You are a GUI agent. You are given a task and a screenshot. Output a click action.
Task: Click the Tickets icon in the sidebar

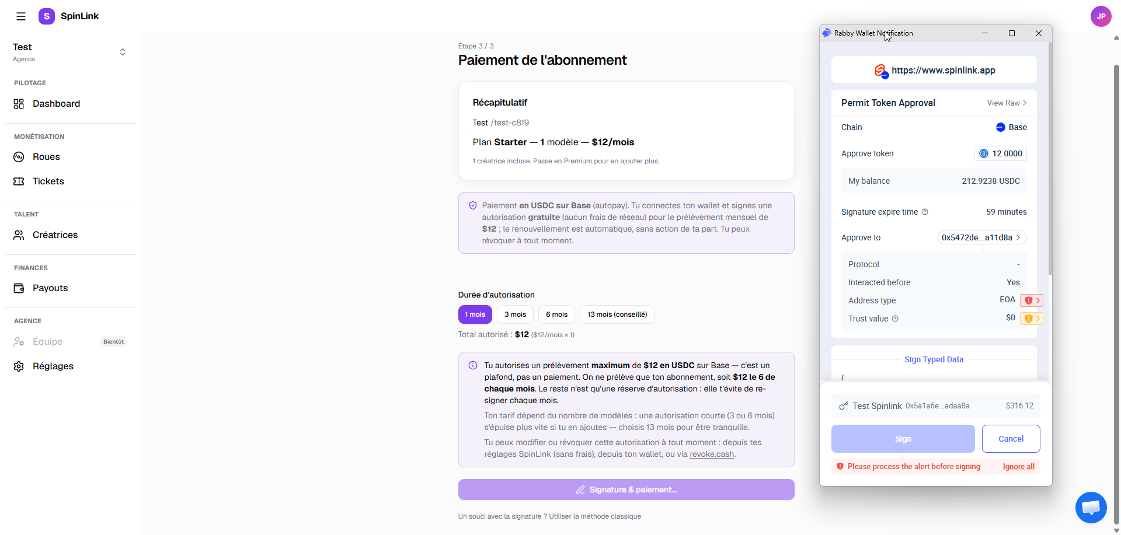(x=19, y=181)
